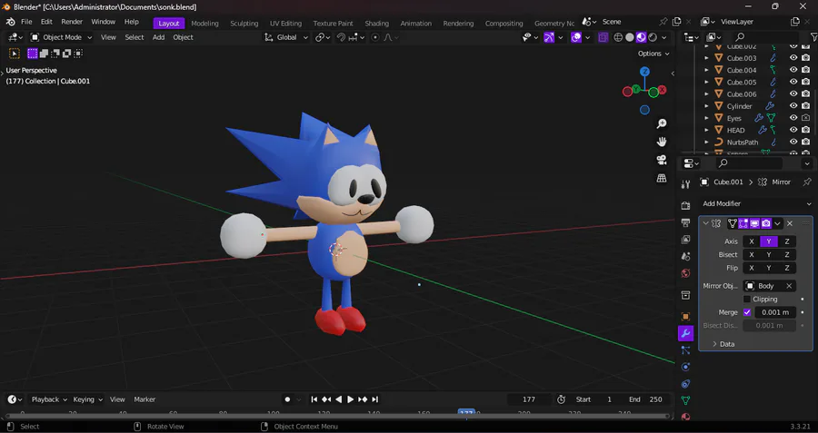Viewport: 818px width, 433px height.
Task: Open the Keying dropdown in timeline
Action: coord(87,399)
